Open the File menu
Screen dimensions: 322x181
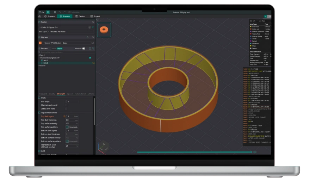(42, 12)
